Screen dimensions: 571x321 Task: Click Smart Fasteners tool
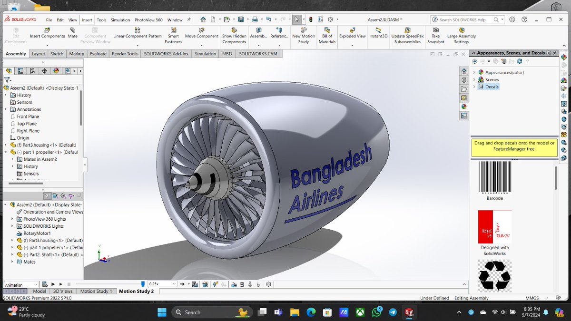click(x=173, y=36)
